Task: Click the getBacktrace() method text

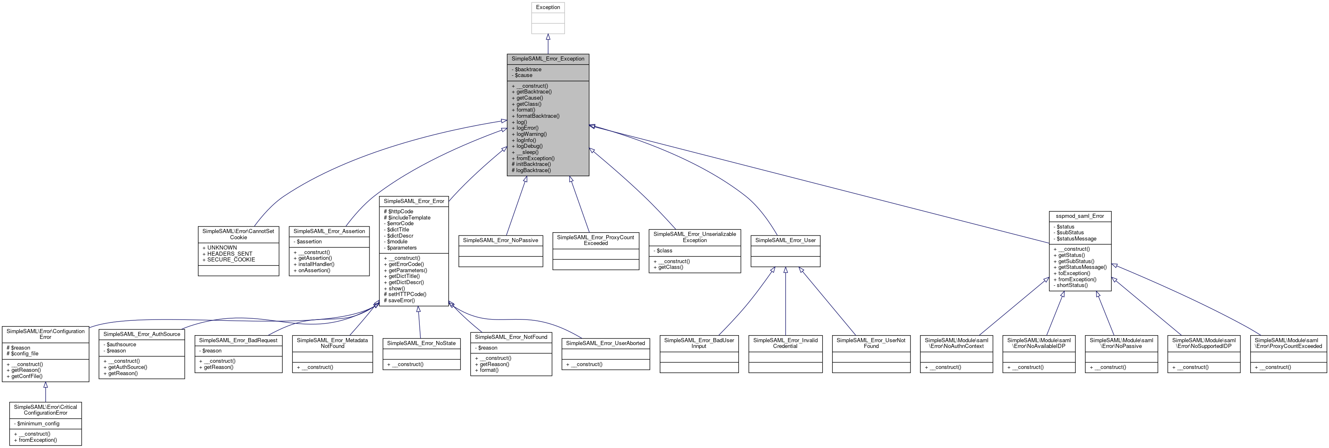Action: tap(532, 92)
